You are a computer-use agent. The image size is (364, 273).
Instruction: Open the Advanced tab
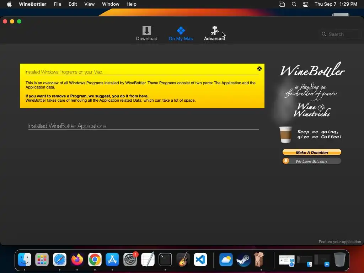point(214,34)
